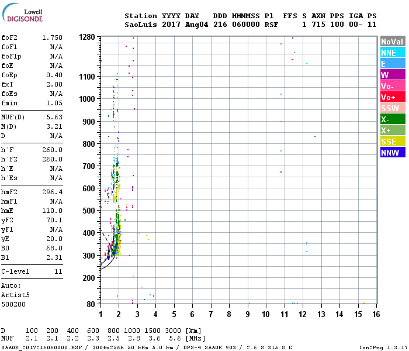This screenshot has height=351, width=409.
Task: Select the X- dark green legend swatch
Action: 393,119
